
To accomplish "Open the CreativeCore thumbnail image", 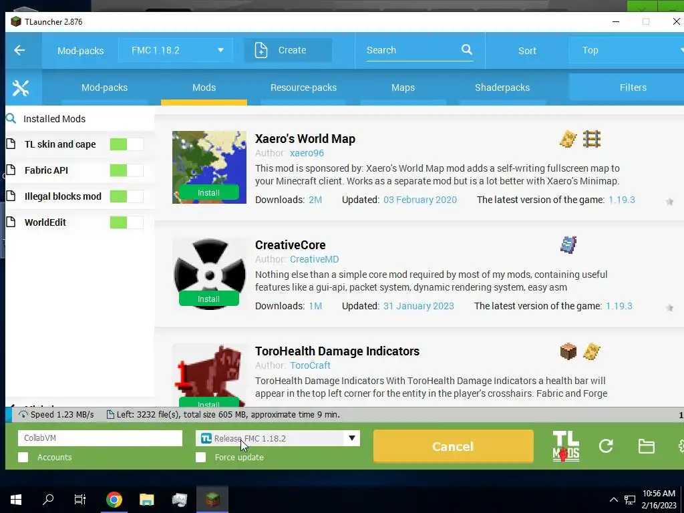I will point(209,273).
